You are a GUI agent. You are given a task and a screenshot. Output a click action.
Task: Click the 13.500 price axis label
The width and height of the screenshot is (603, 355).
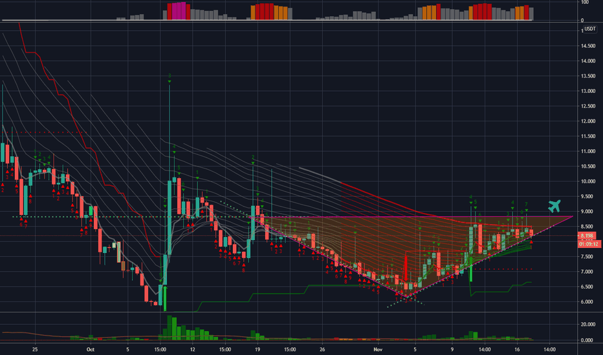pyautogui.click(x=587, y=76)
